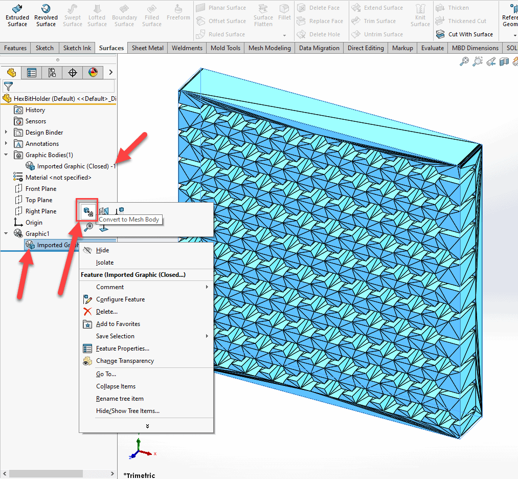The width and height of the screenshot is (518, 479).
Task: Show more manager tabs arrow
Action: tap(110, 72)
